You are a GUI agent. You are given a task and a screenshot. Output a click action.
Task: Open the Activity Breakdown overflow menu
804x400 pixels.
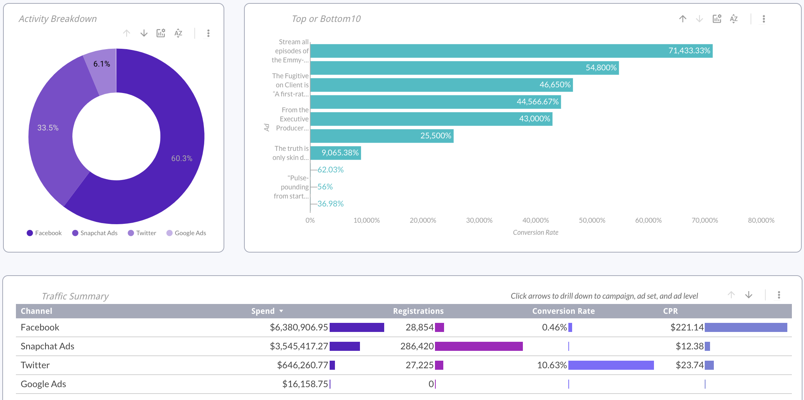208,33
